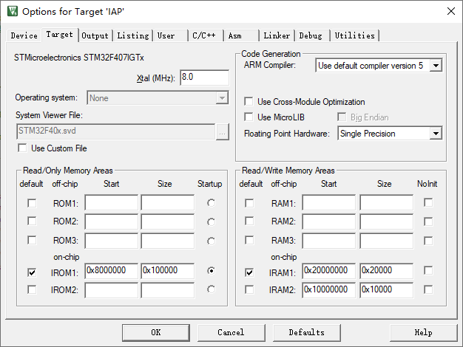The height and width of the screenshot is (347, 463).
Task: Check the RAM3 default checkbox
Action: coord(249,240)
